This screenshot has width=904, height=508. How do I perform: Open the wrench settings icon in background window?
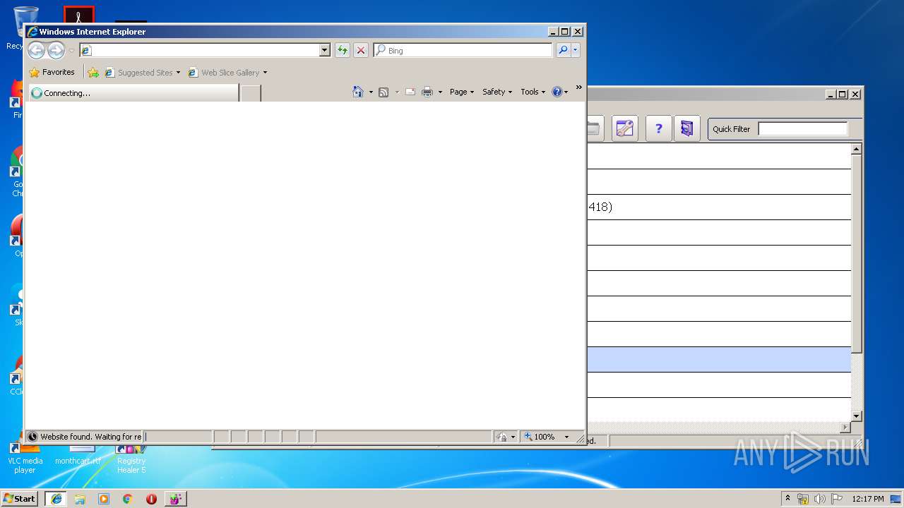tap(625, 128)
